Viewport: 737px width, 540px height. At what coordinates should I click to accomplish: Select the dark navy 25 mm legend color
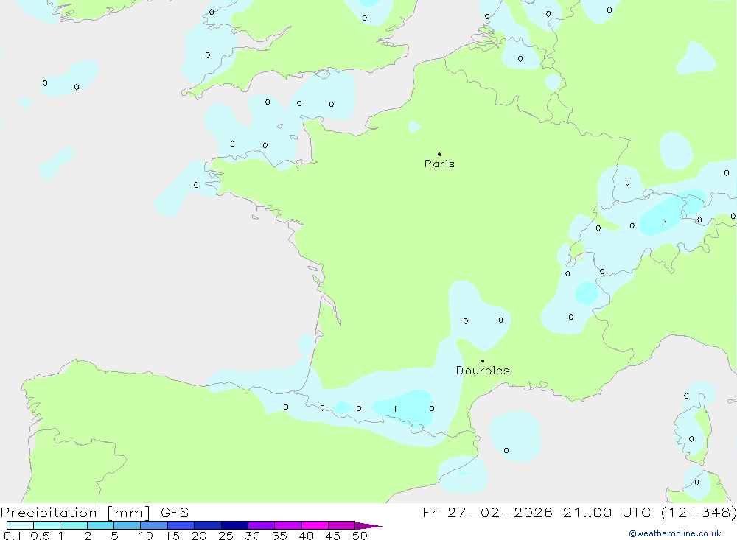[x=234, y=525]
